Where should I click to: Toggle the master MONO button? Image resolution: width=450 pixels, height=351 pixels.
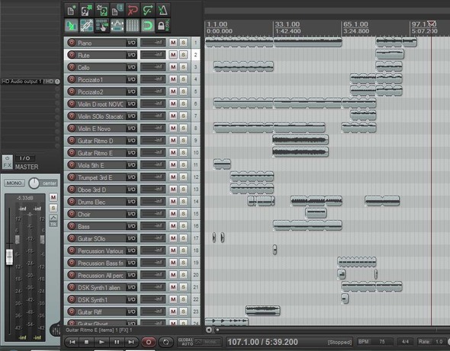pos(14,183)
